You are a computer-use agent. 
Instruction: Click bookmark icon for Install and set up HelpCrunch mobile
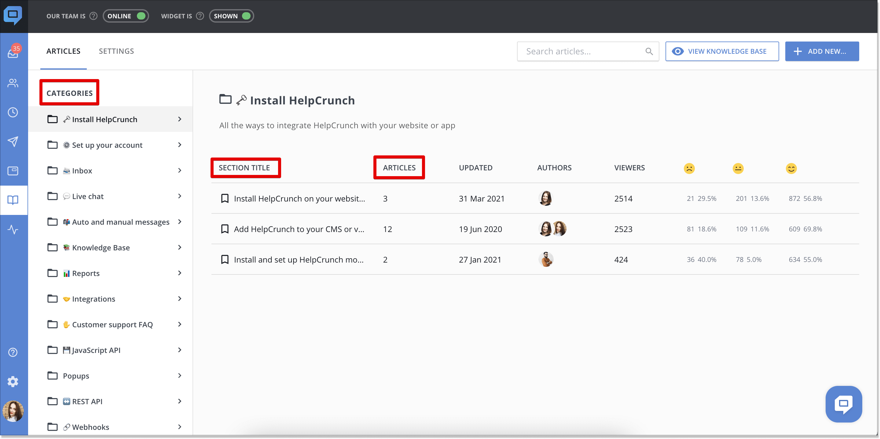[225, 259]
